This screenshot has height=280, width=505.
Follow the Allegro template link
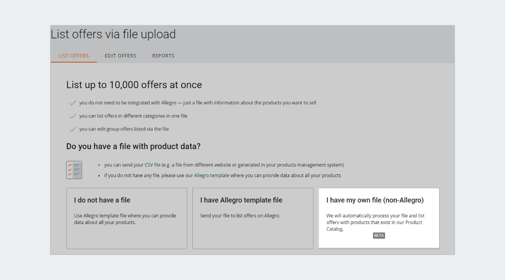click(x=211, y=175)
